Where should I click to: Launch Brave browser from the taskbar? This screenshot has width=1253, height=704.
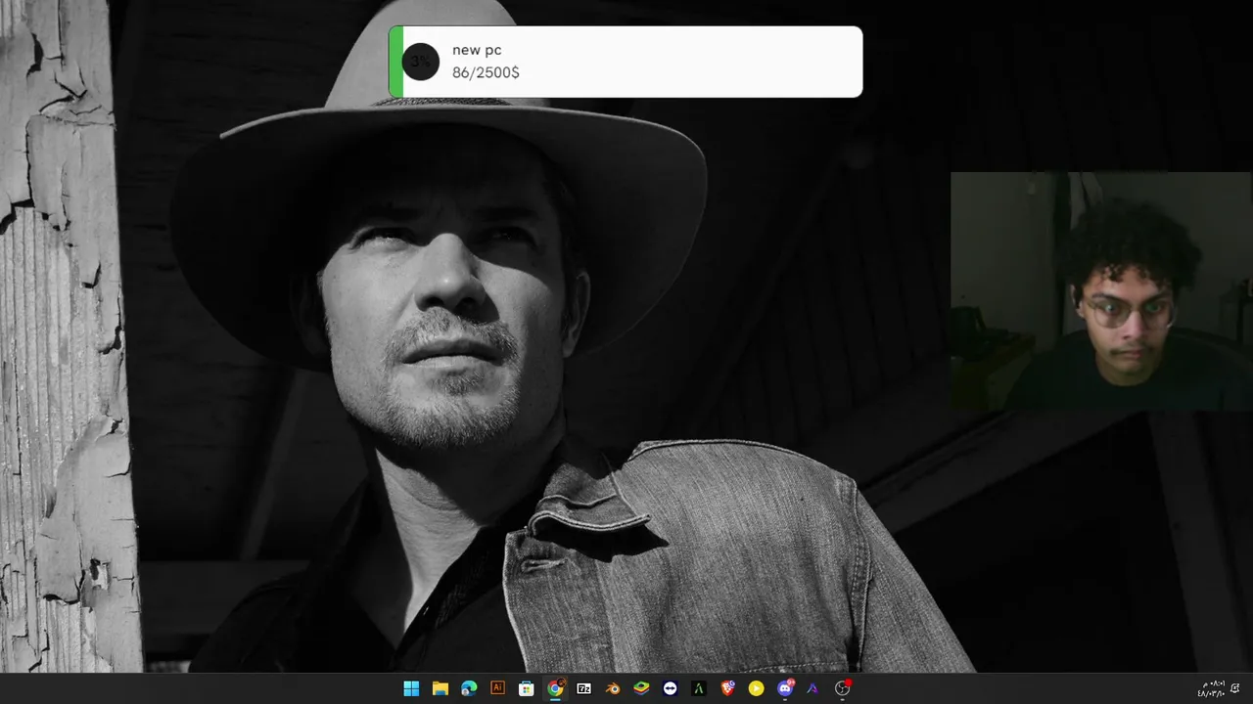coord(727,688)
